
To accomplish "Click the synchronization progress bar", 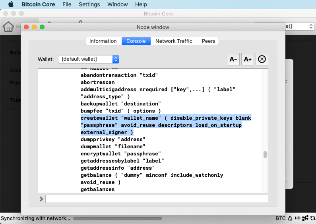I will [118, 218].
